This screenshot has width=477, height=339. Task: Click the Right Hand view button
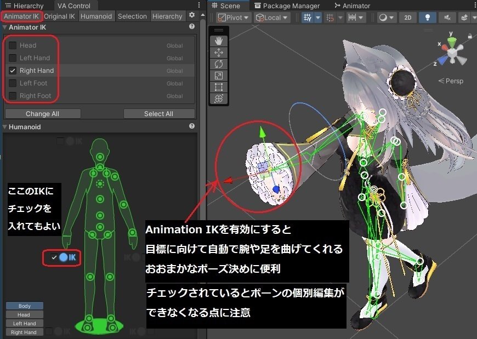pyautogui.click(x=25, y=332)
